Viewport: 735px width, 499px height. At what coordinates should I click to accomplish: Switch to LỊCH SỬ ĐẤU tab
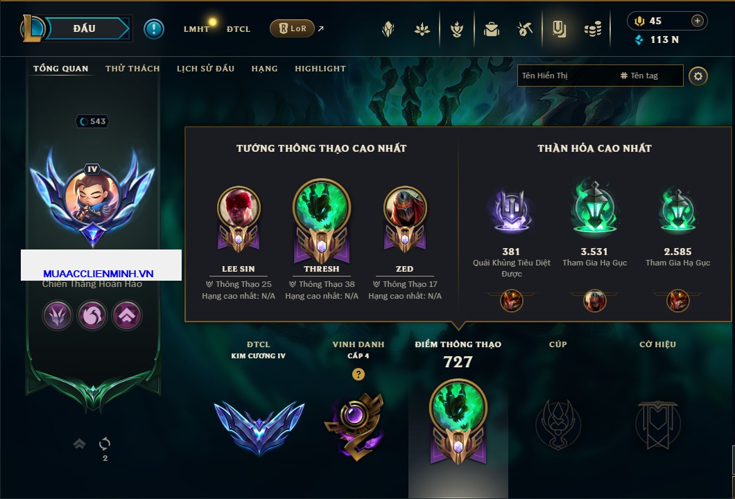point(205,69)
